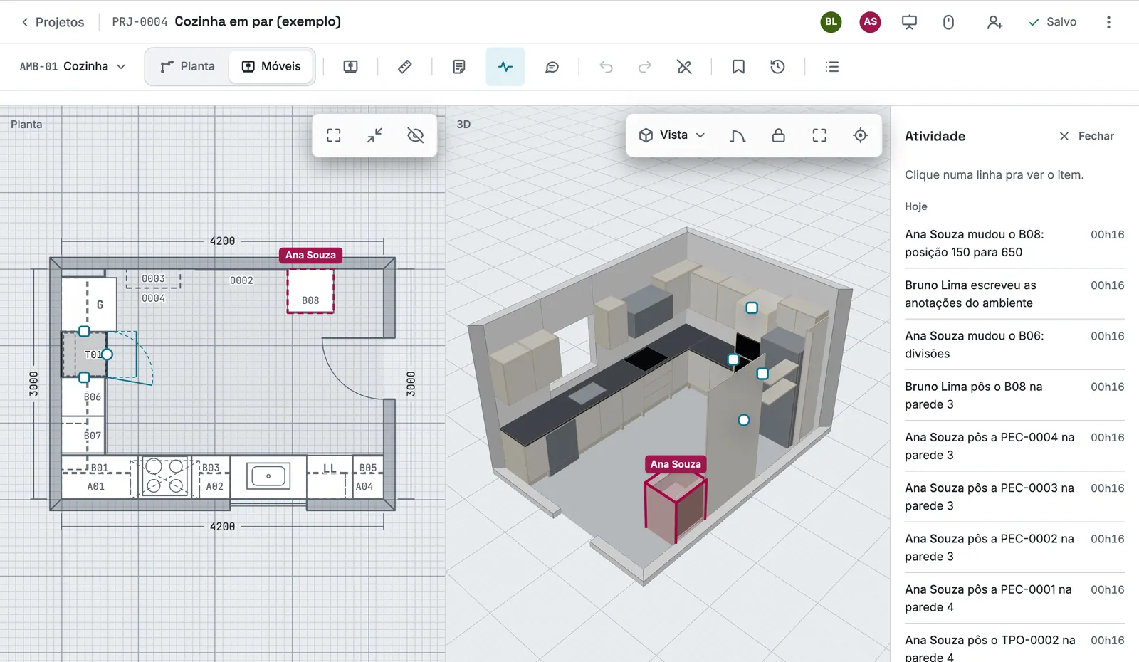The image size is (1139, 662).
Task: Click fit-to-frame icon in Planta panel
Action: (x=334, y=135)
